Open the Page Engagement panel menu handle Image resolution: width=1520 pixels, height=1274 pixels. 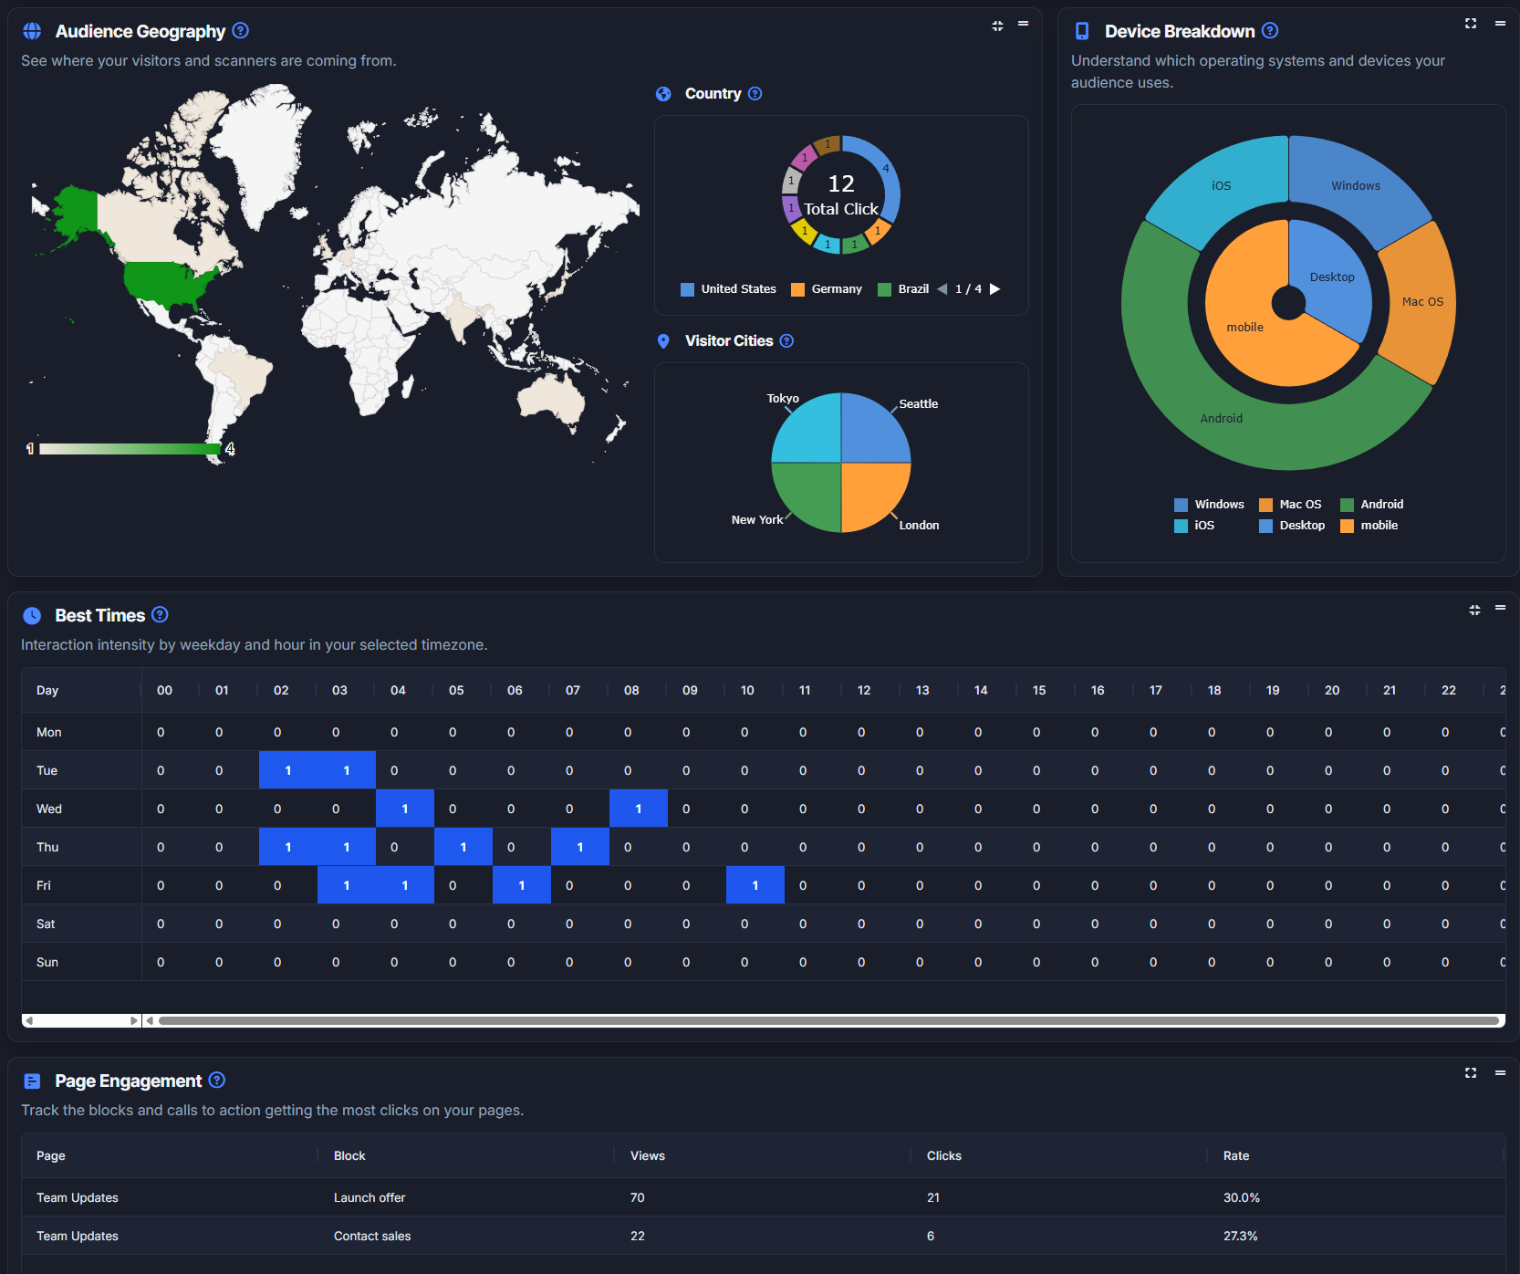[x=1500, y=1073]
